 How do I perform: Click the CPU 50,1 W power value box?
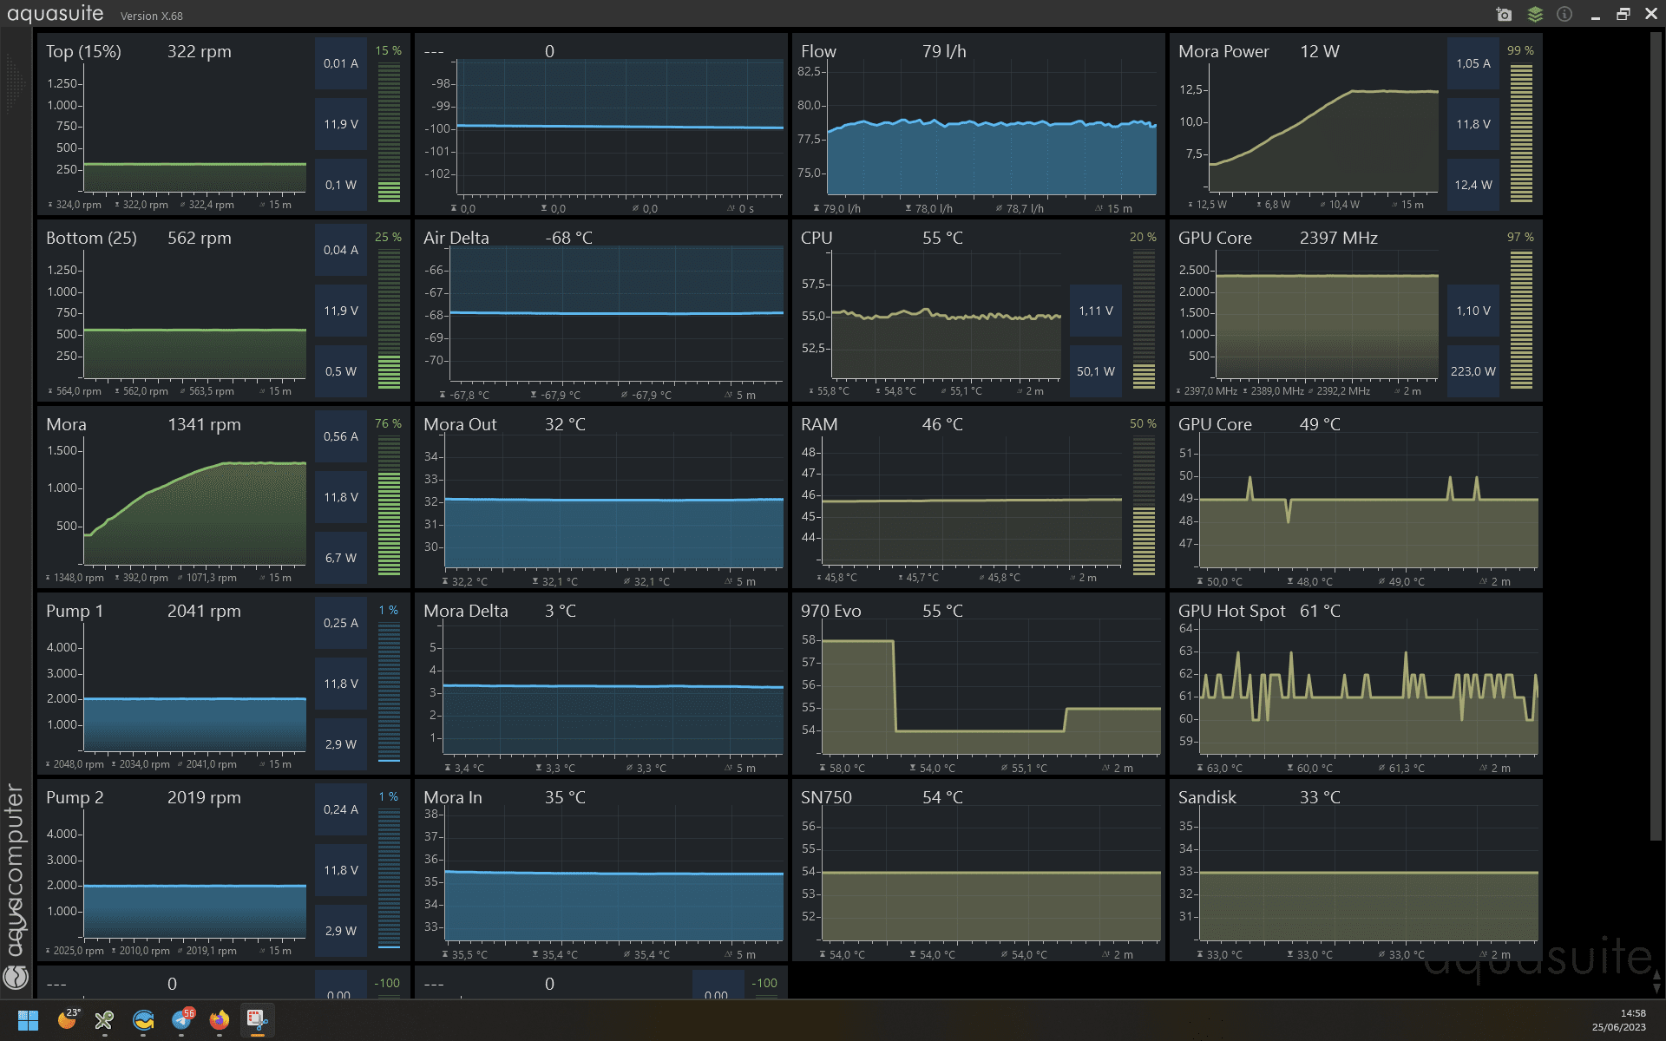coord(1095,371)
